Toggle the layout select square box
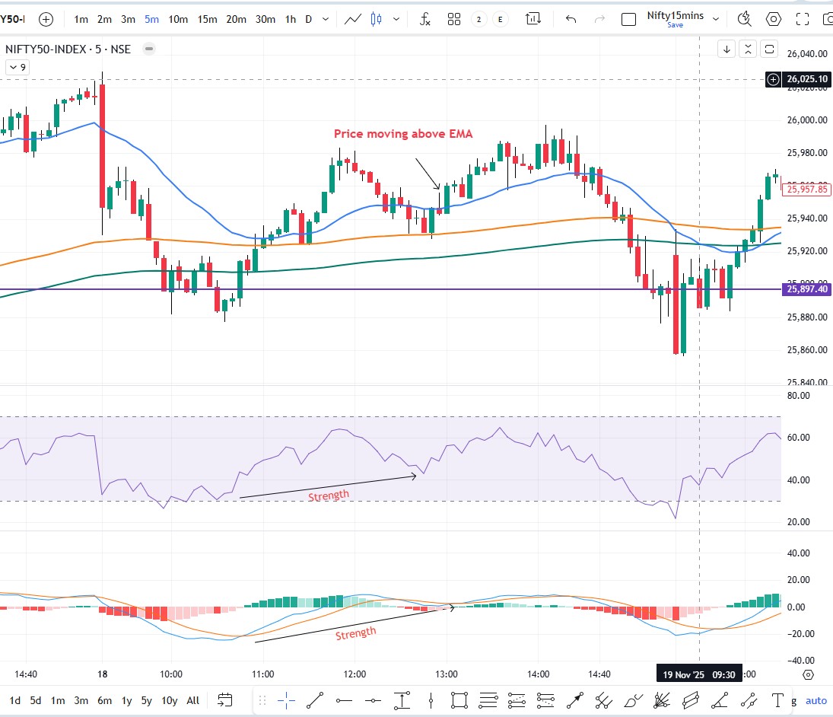 tap(628, 20)
